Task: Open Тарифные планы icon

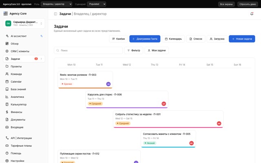Action: coord(7,145)
